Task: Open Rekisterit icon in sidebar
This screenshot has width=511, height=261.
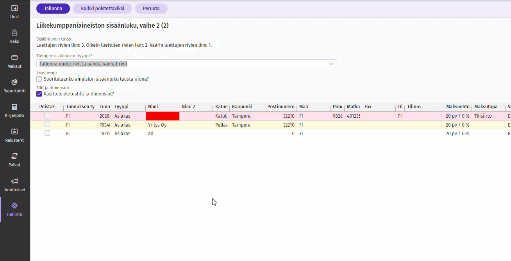Action: tap(14, 132)
